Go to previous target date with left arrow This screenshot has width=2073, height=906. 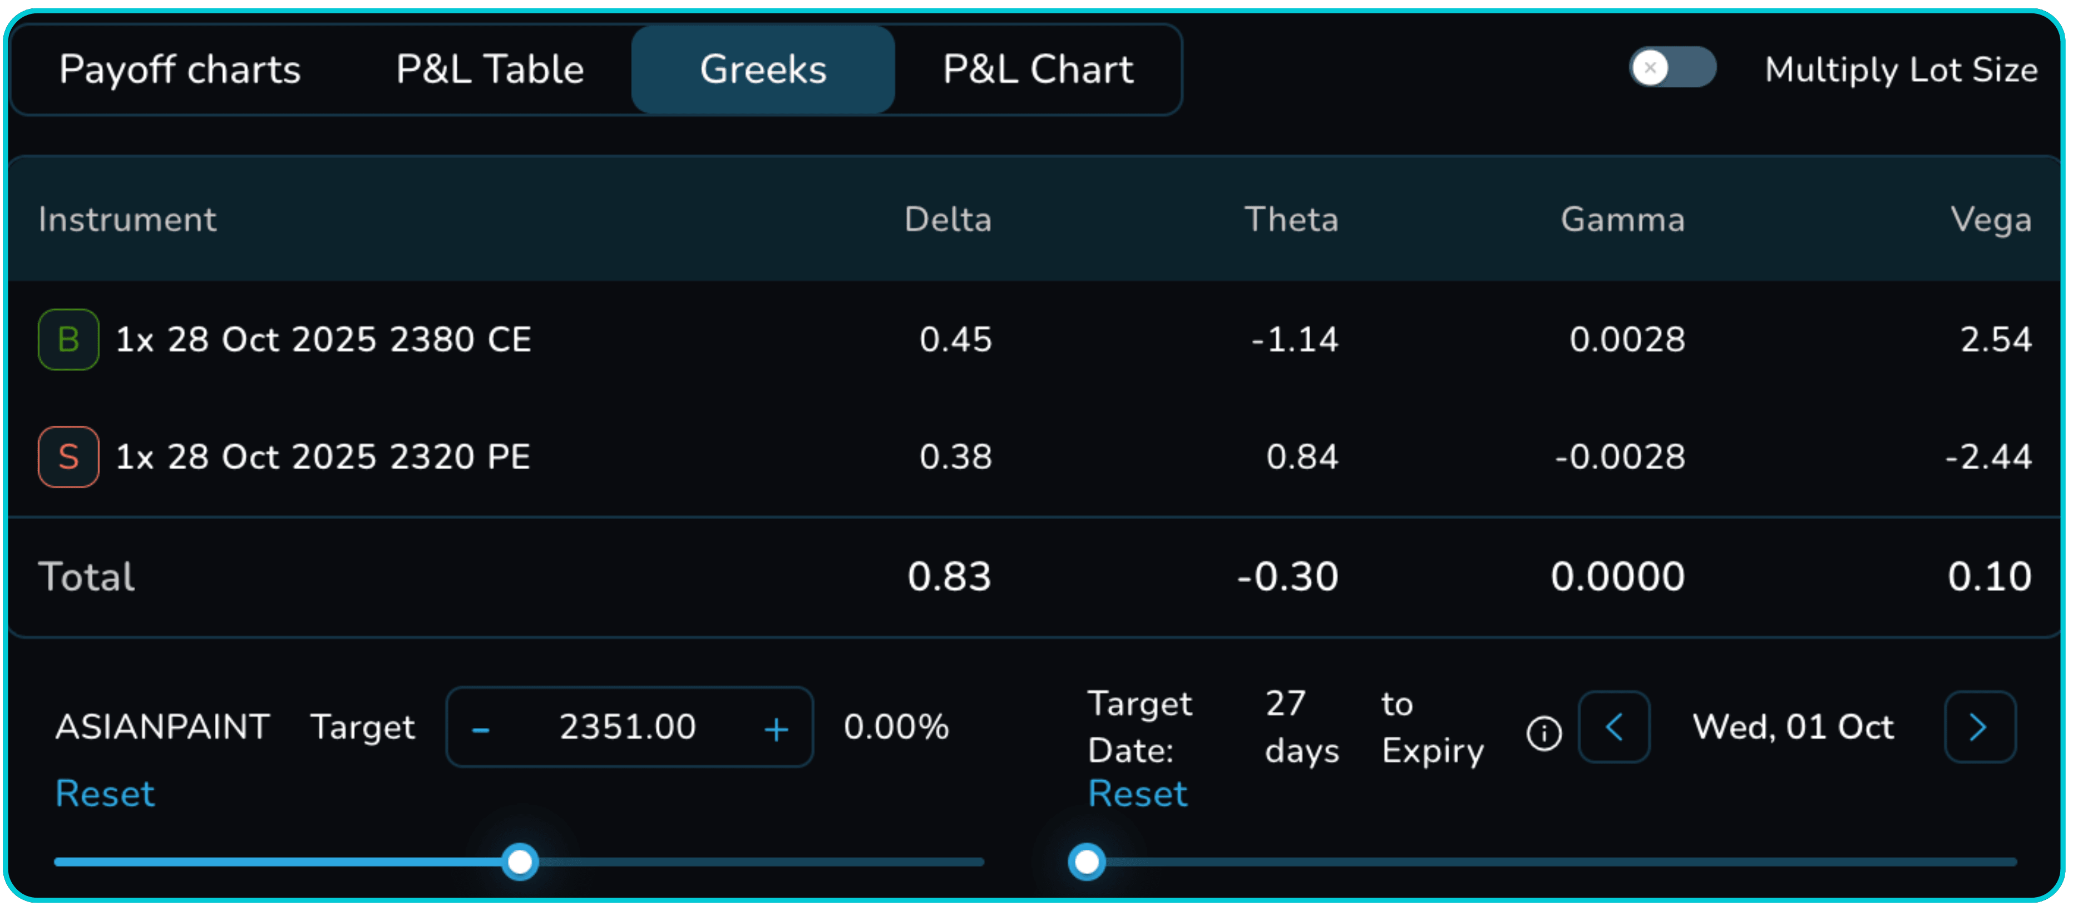[x=1613, y=727]
